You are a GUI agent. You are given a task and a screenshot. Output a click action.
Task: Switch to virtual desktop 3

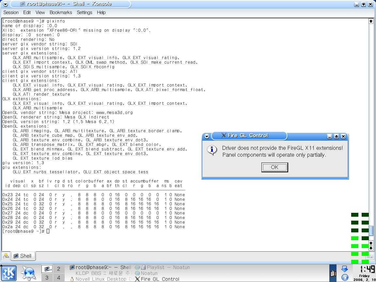point(47,278)
